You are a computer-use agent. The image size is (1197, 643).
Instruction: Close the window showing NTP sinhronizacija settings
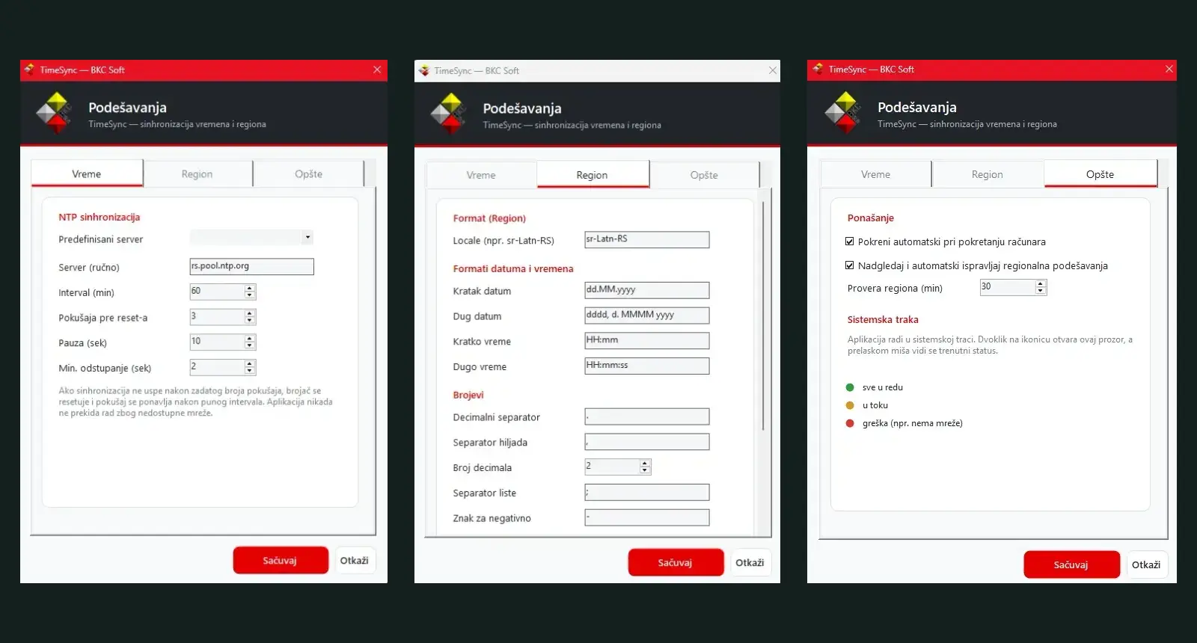pyautogui.click(x=377, y=70)
